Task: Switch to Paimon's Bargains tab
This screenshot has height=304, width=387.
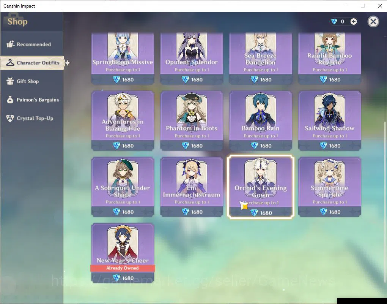Action: point(31,100)
